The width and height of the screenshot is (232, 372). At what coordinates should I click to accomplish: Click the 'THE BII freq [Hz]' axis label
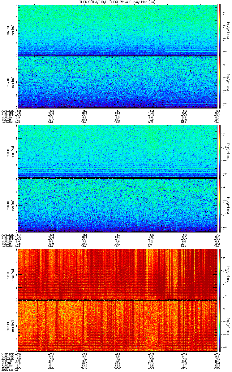[11, 326]
